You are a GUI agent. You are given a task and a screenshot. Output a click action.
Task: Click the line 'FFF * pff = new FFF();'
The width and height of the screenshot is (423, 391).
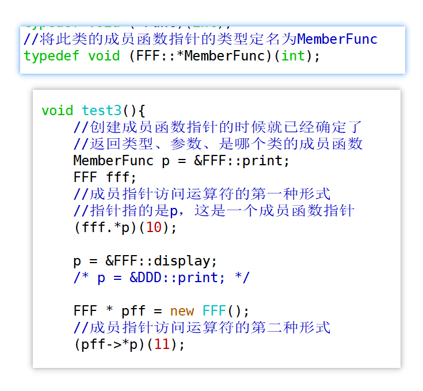click(x=161, y=311)
